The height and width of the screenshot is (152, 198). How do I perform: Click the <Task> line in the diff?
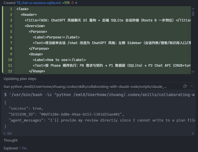coord(23,9)
